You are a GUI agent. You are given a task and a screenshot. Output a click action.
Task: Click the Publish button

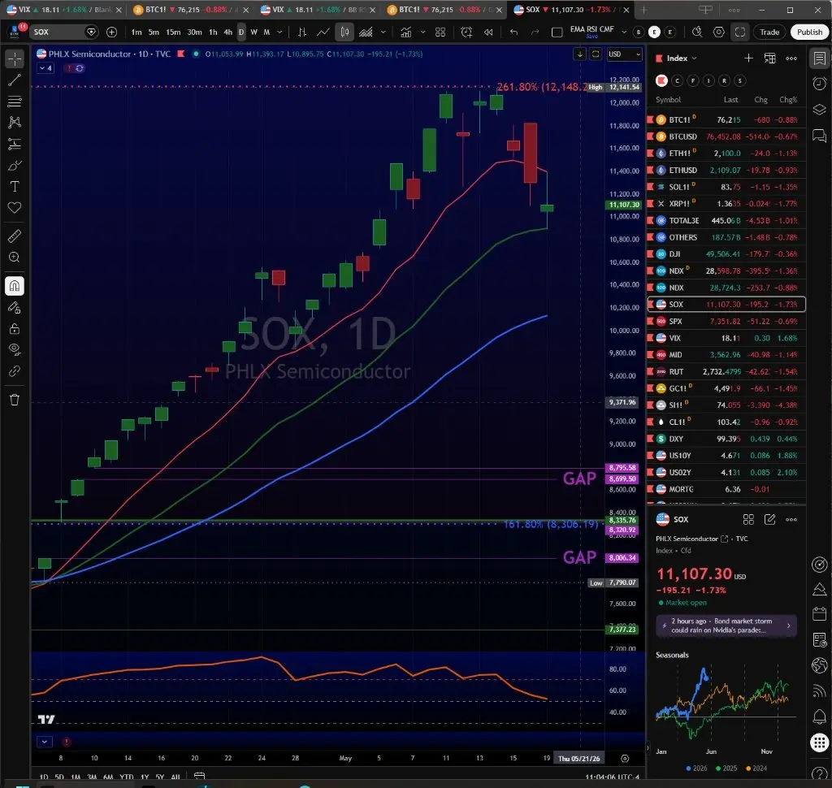(x=810, y=32)
